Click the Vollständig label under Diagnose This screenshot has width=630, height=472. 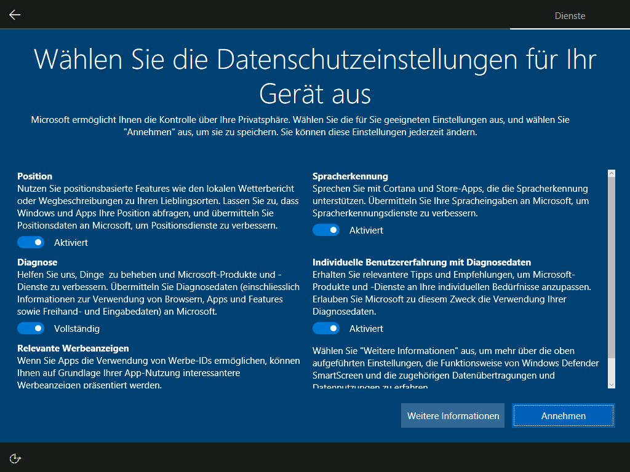(x=76, y=328)
